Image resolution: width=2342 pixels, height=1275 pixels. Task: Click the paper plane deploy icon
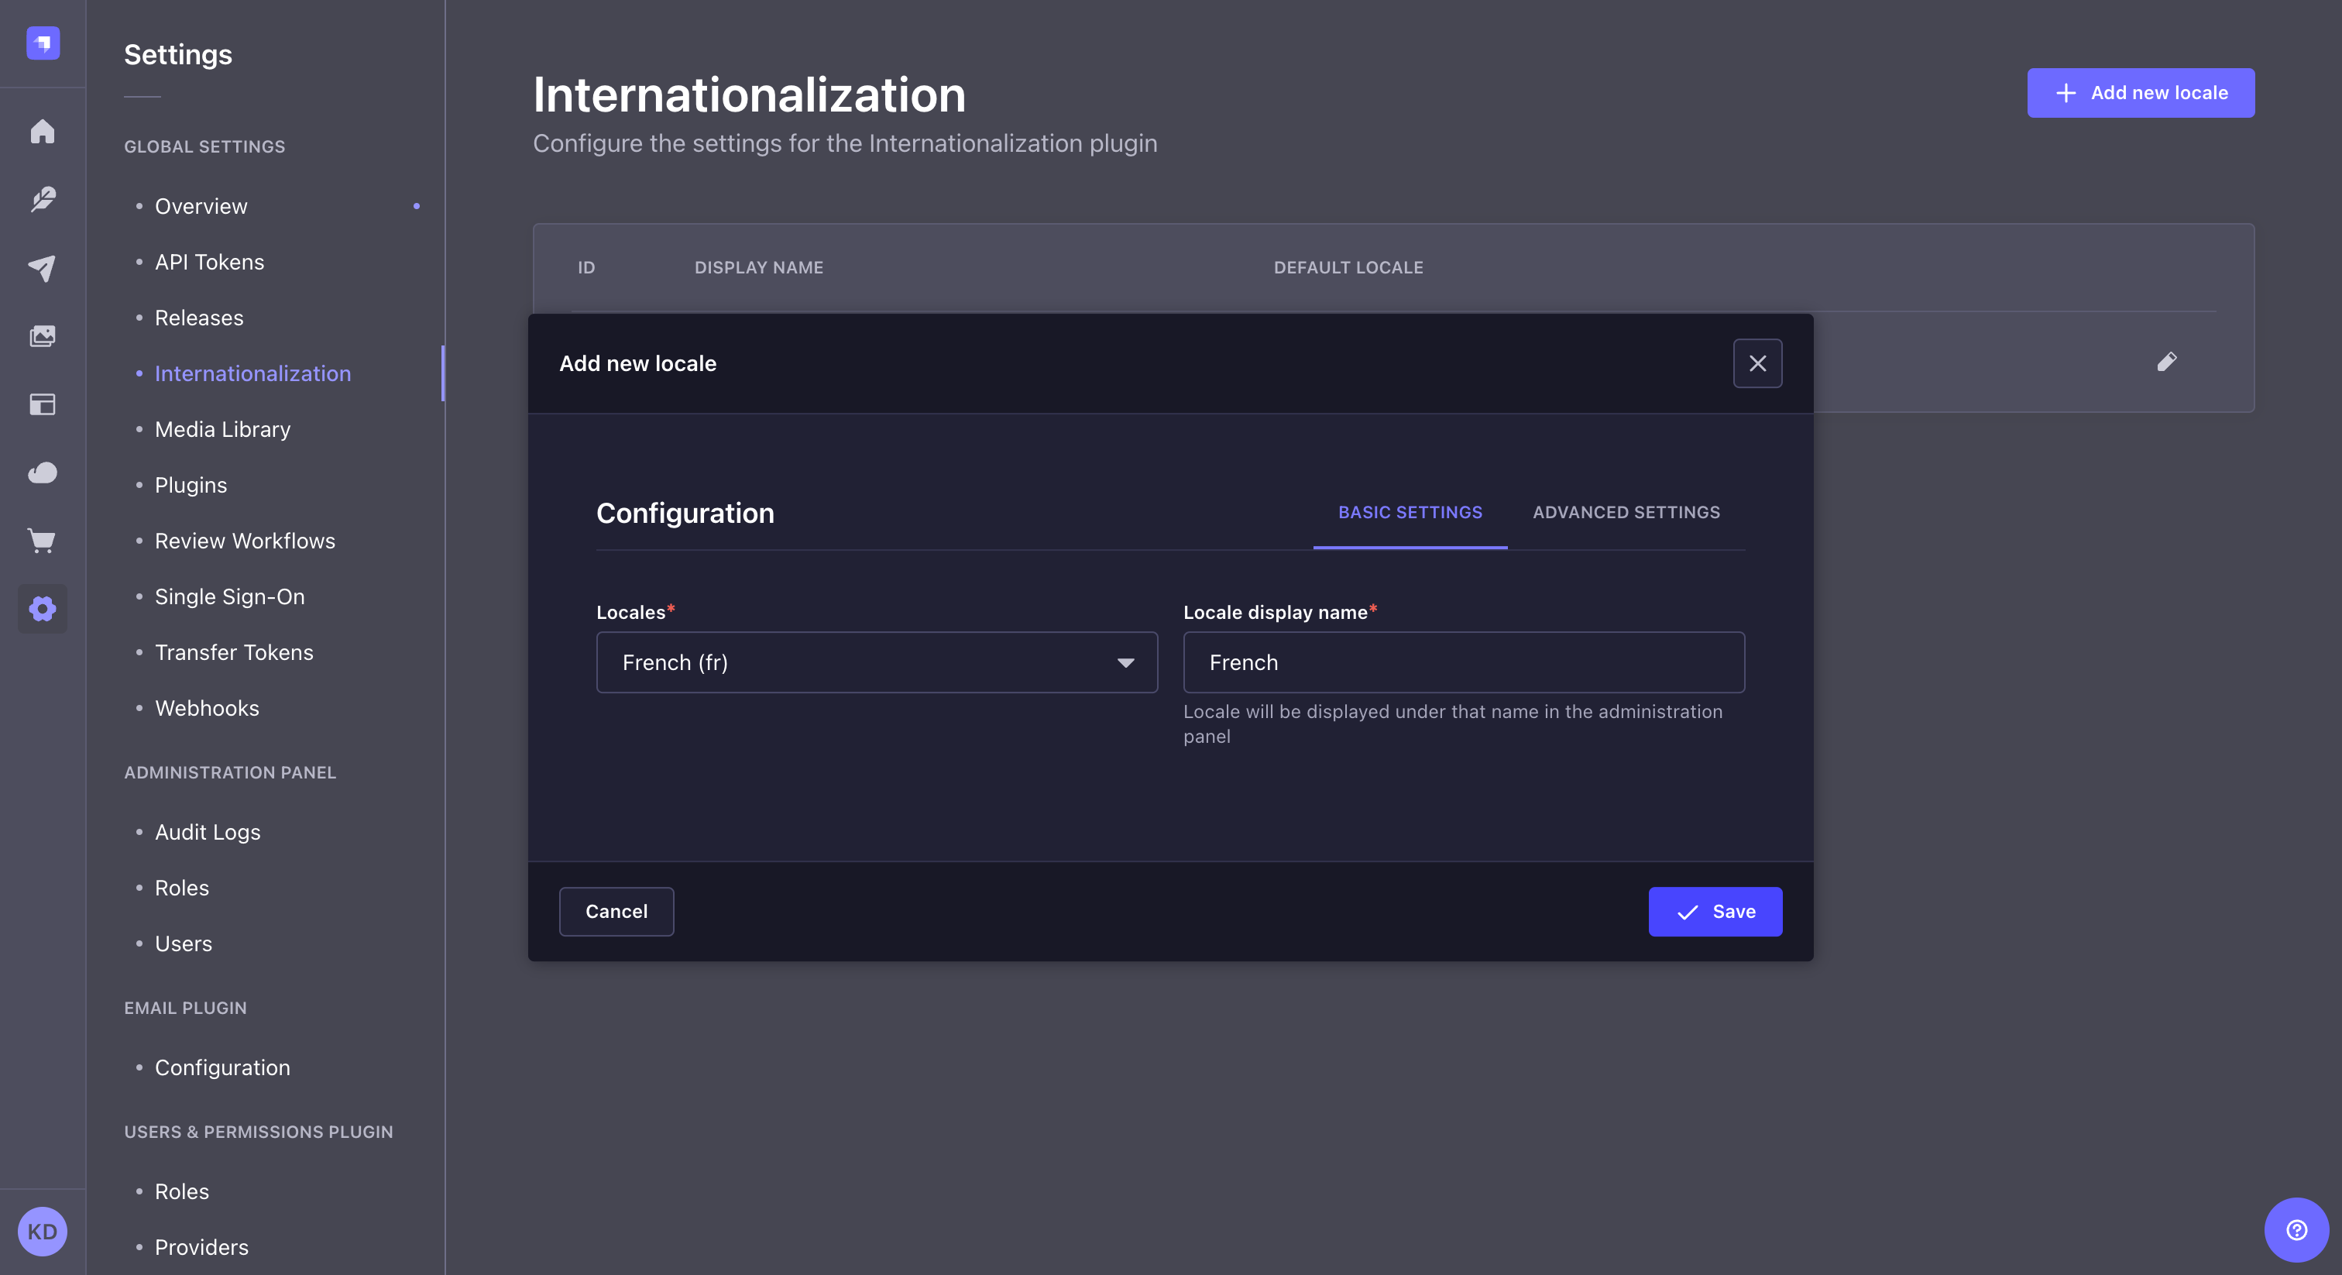tap(43, 267)
